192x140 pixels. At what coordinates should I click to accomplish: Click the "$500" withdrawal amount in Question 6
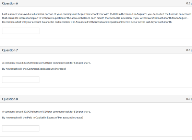click(x=154, y=18)
